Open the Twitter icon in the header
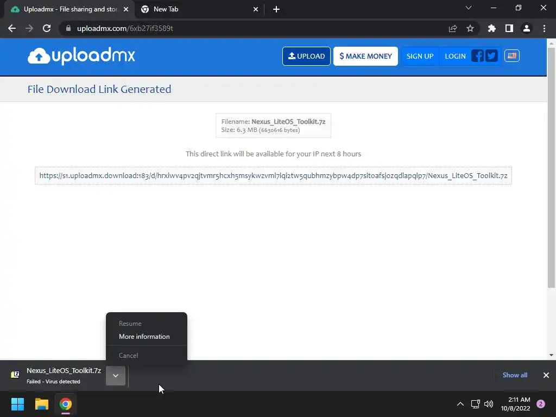This screenshot has width=556, height=417. (491, 56)
